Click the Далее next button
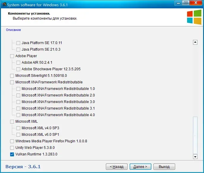The image size is (204, 173). pyautogui.click(x=140, y=167)
